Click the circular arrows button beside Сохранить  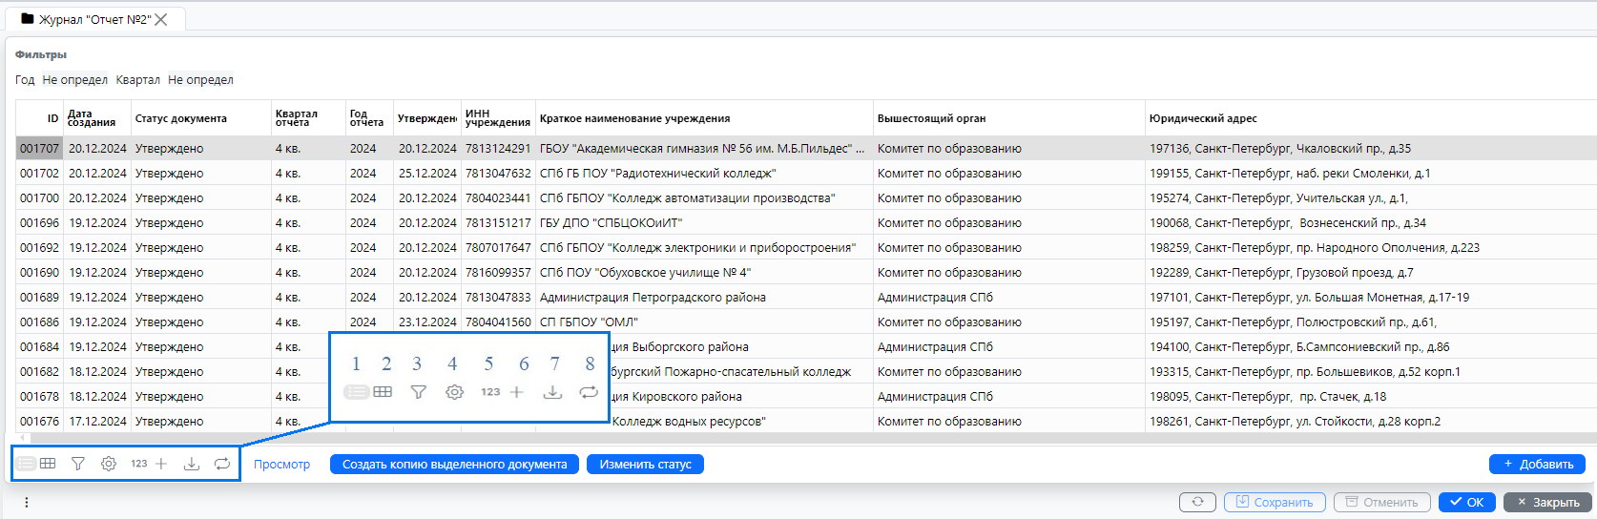pyautogui.click(x=1197, y=502)
